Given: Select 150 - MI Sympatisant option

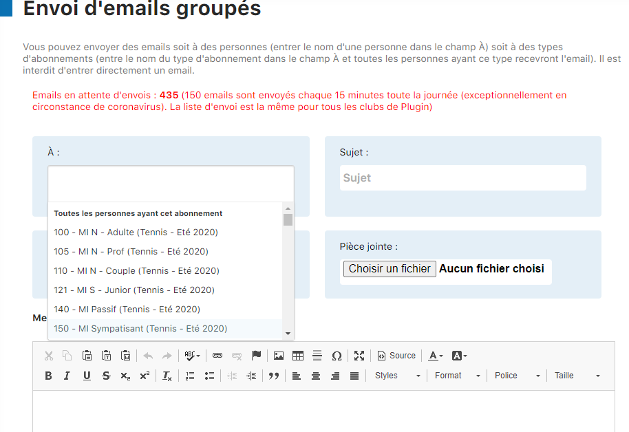Looking at the screenshot, I should click(165, 329).
